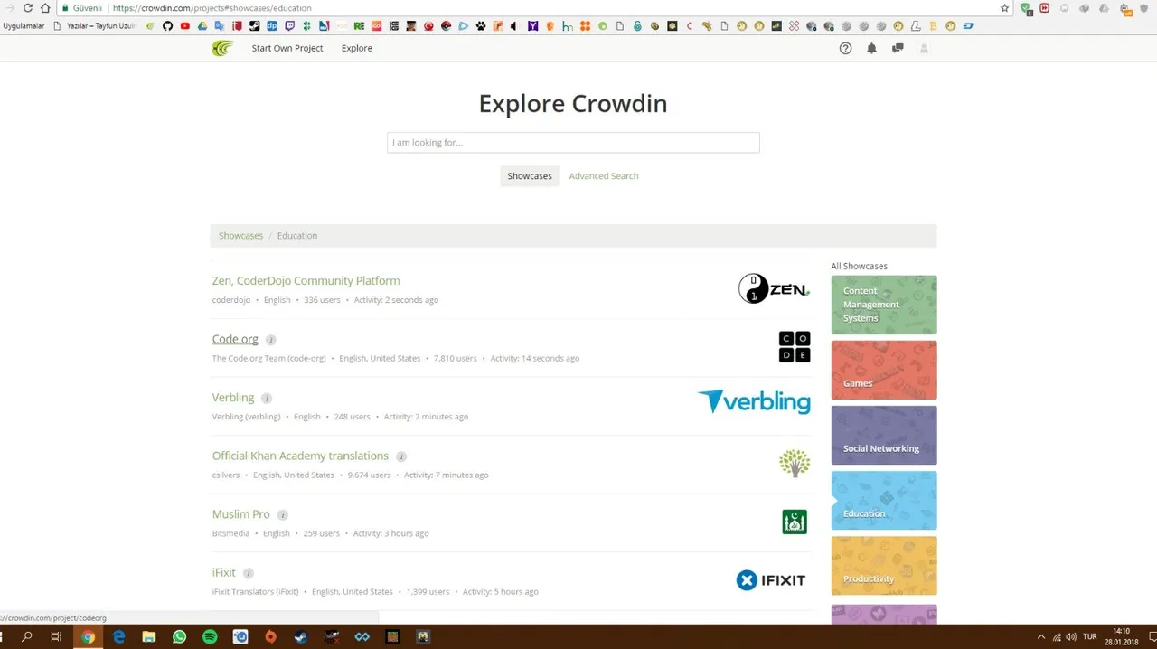
Task: Open the Yazılar – Tayfun Uzun bookmark
Action: pos(95,26)
